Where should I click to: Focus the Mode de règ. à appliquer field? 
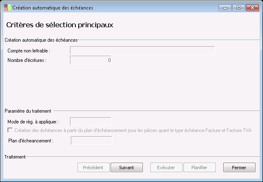[91, 122]
